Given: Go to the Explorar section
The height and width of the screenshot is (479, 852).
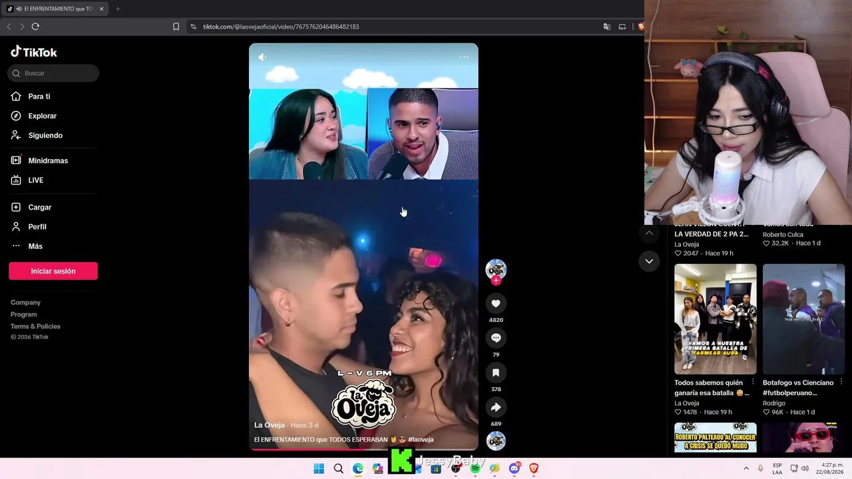Looking at the screenshot, I should pos(34,116).
